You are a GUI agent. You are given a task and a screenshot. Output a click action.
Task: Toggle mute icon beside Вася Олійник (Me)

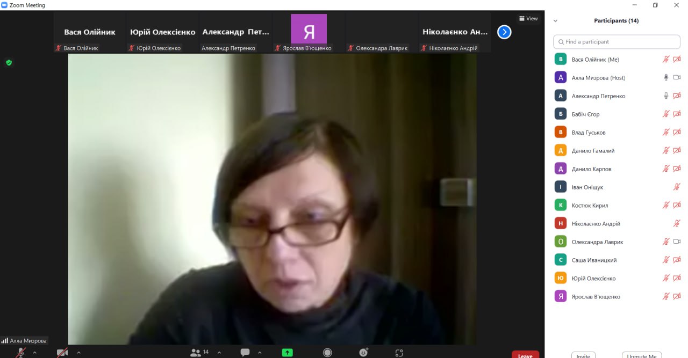(666, 60)
